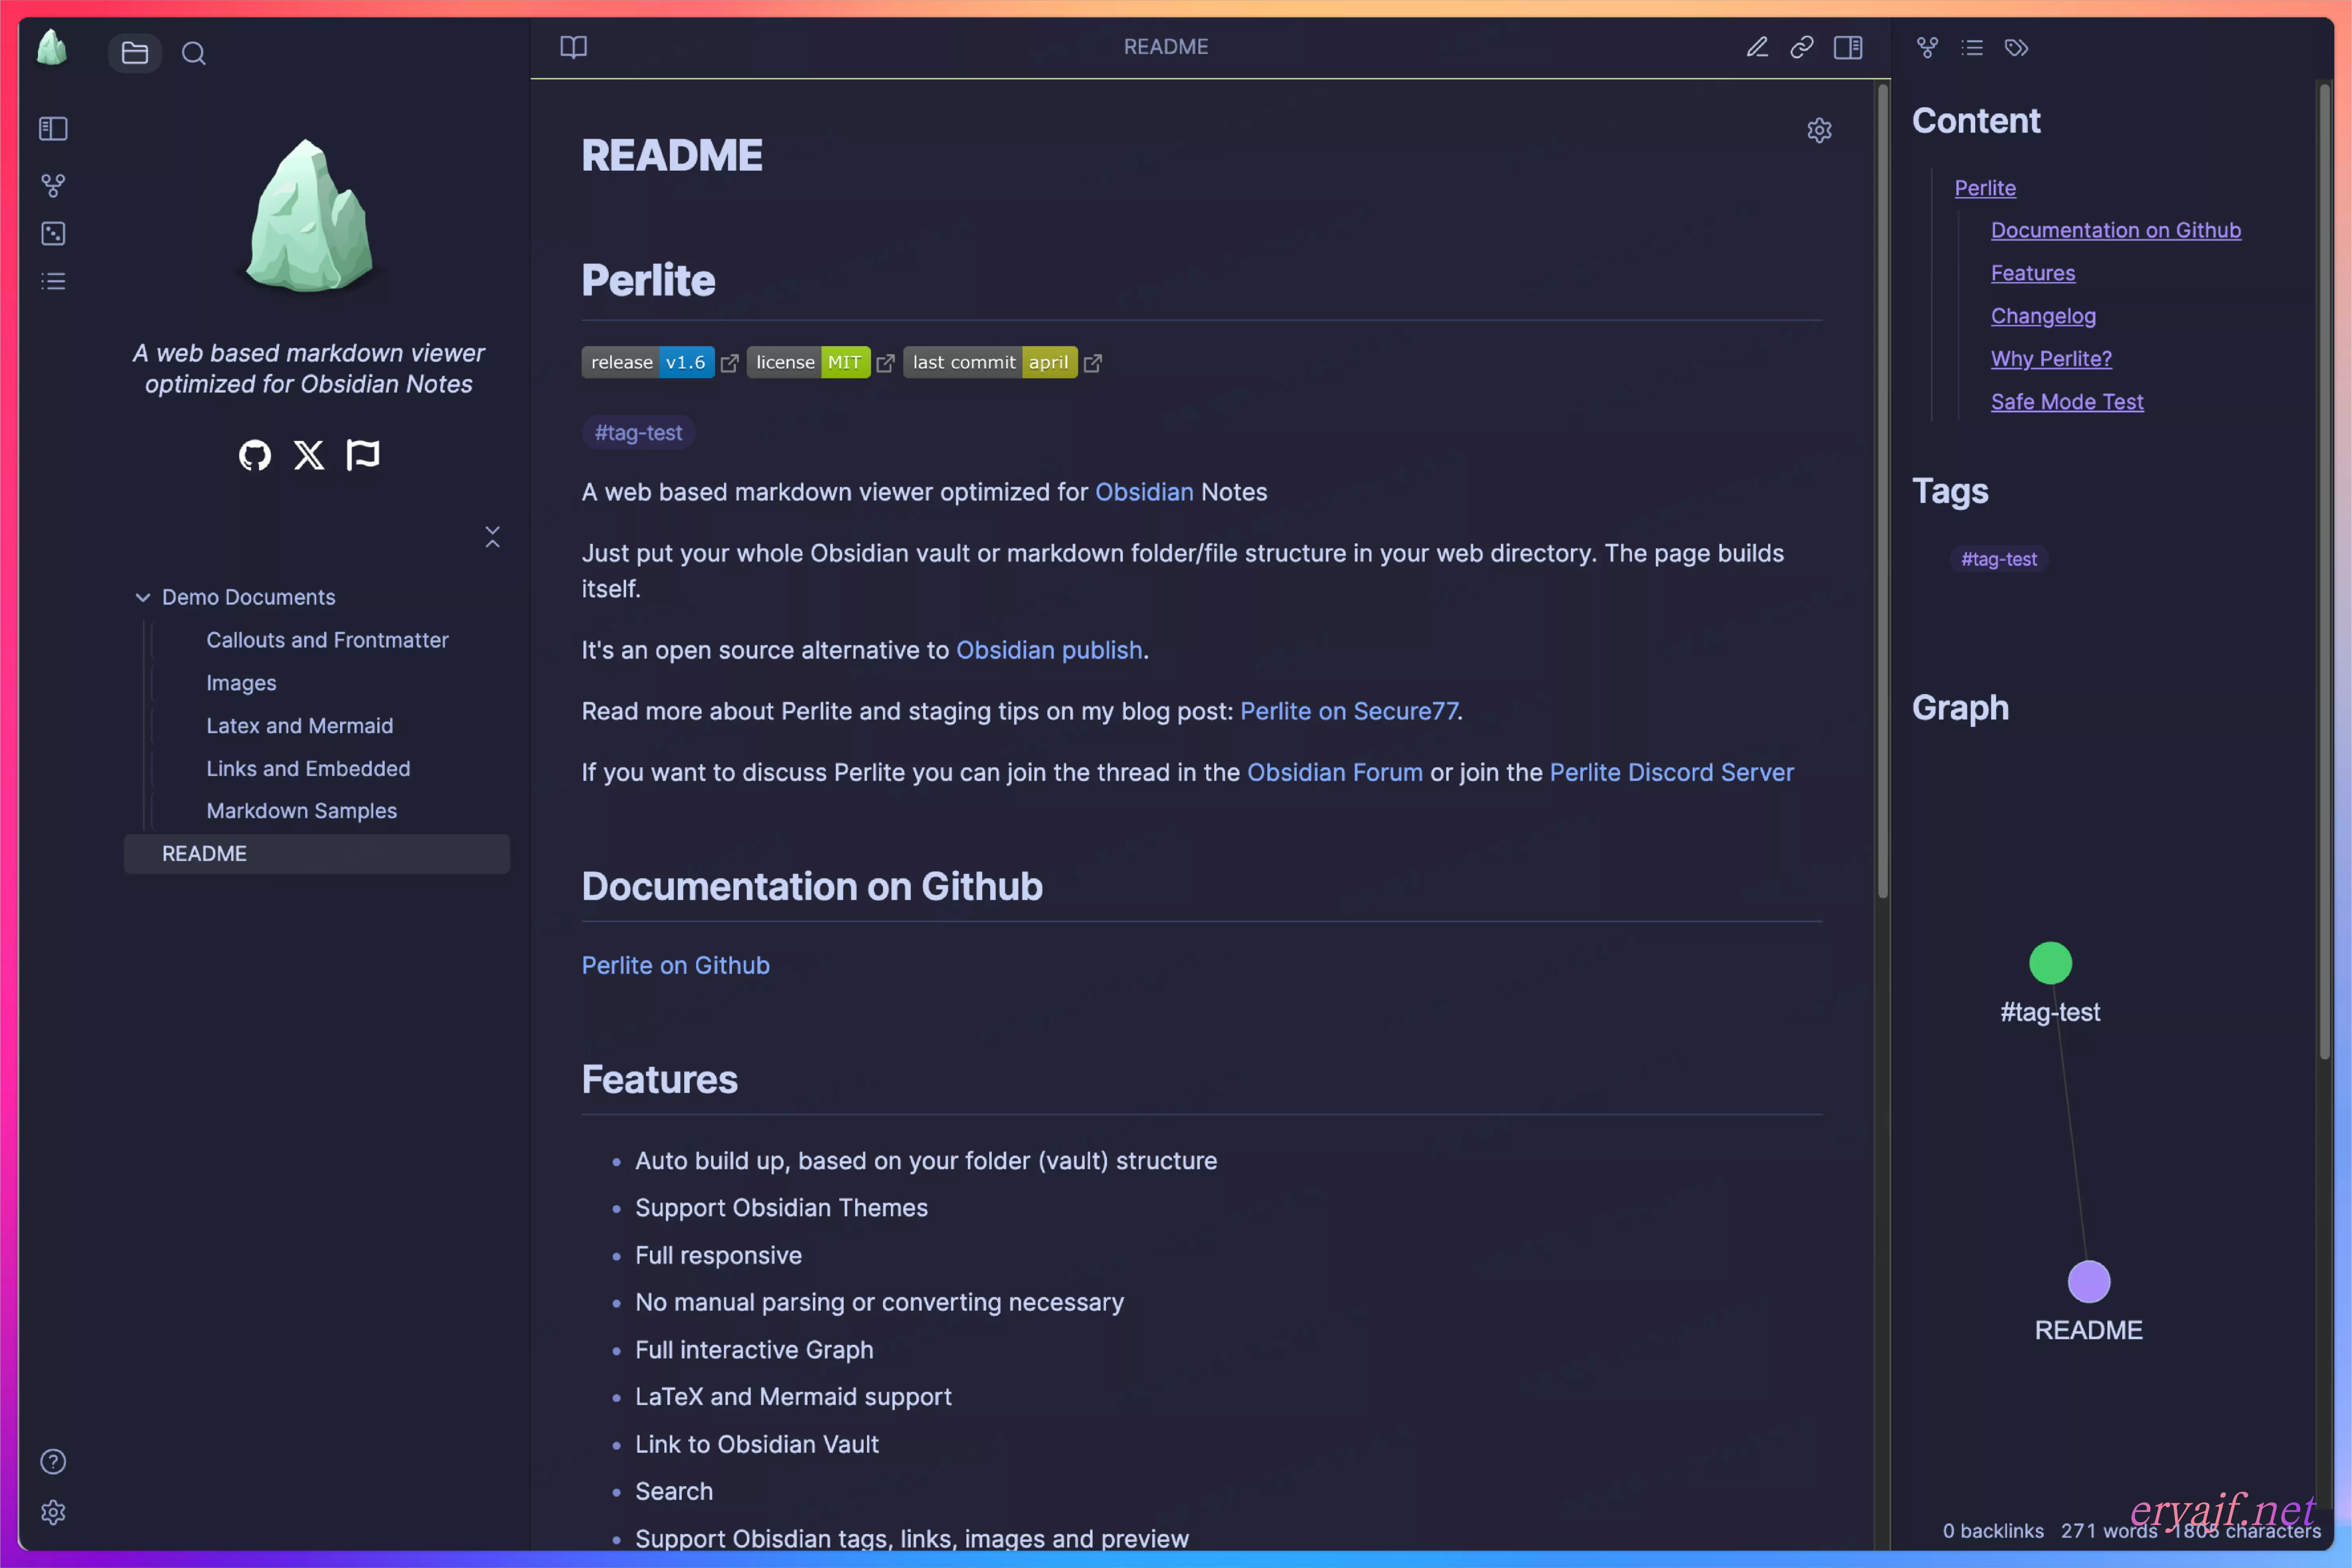Open the X (Twitter) social icon
This screenshot has height=1568, width=2352.
click(x=309, y=456)
